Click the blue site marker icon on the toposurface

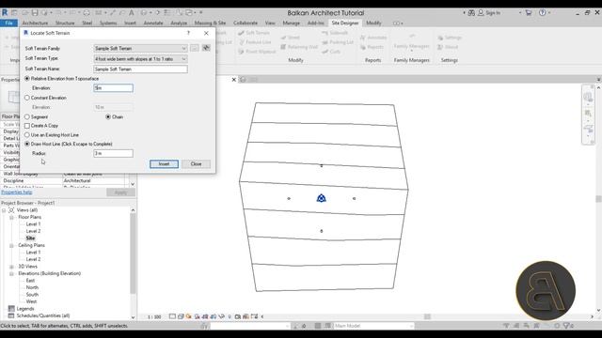click(x=322, y=198)
